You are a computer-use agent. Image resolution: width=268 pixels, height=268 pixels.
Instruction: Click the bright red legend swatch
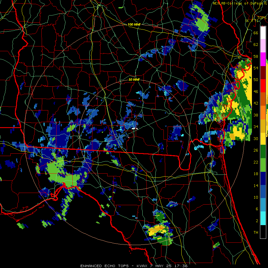pos(263,86)
